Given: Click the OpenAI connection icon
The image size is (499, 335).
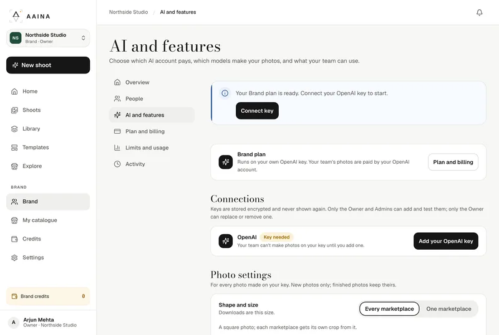Looking at the screenshot, I should tap(226, 241).
